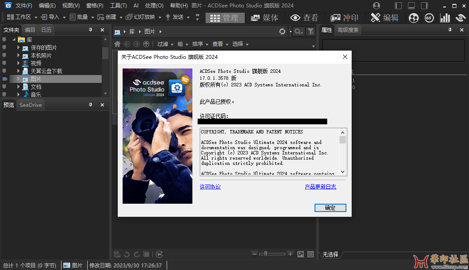This screenshot has height=270, width=469.
Task: Open the 选择 dropdown
Action: tap(240, 44)
